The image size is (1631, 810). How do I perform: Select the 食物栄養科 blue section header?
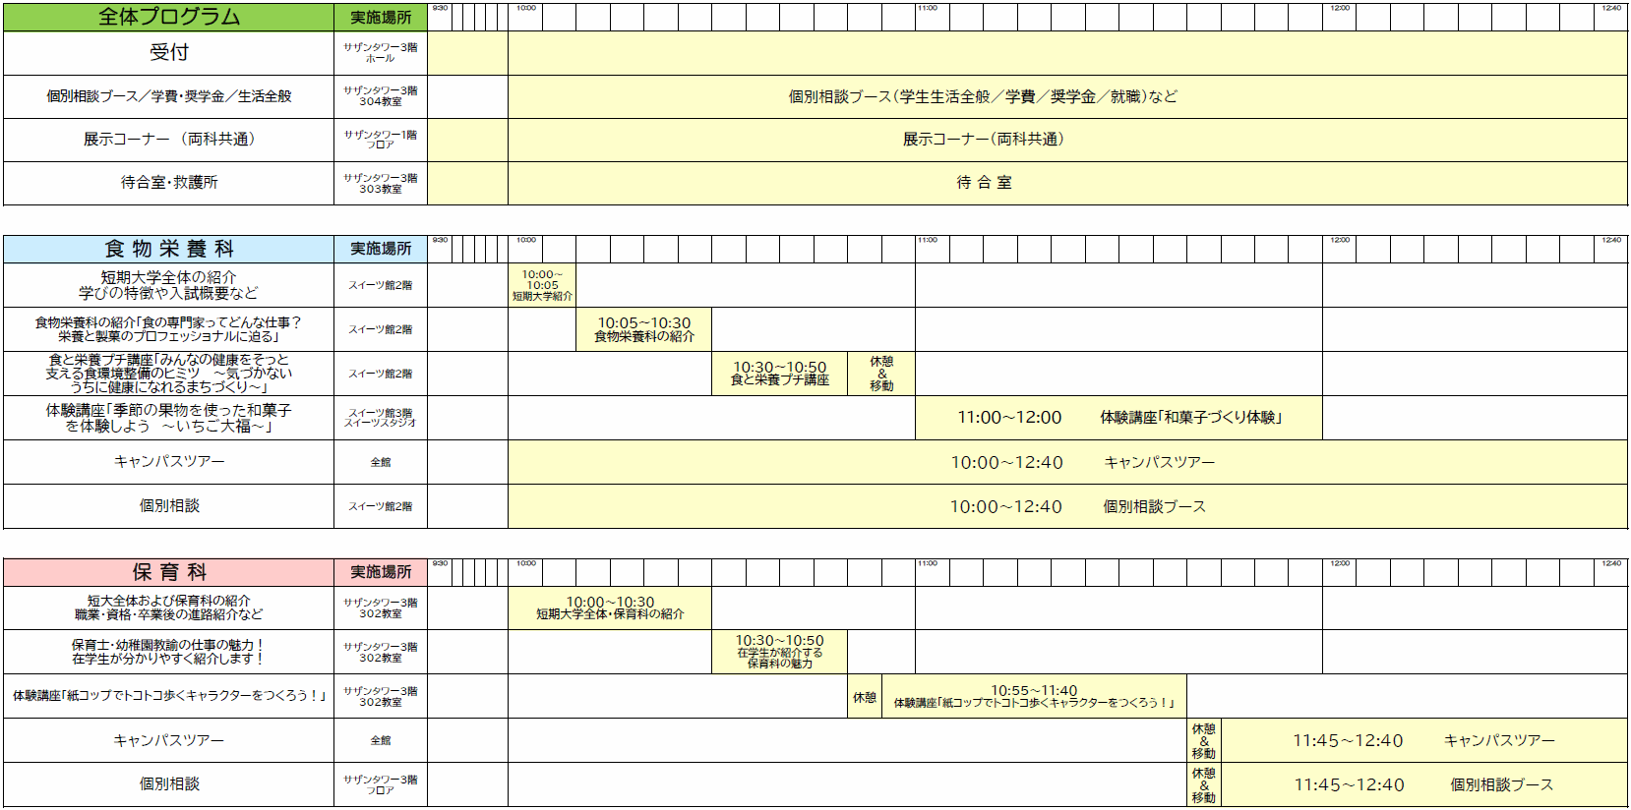pos(168,249)
